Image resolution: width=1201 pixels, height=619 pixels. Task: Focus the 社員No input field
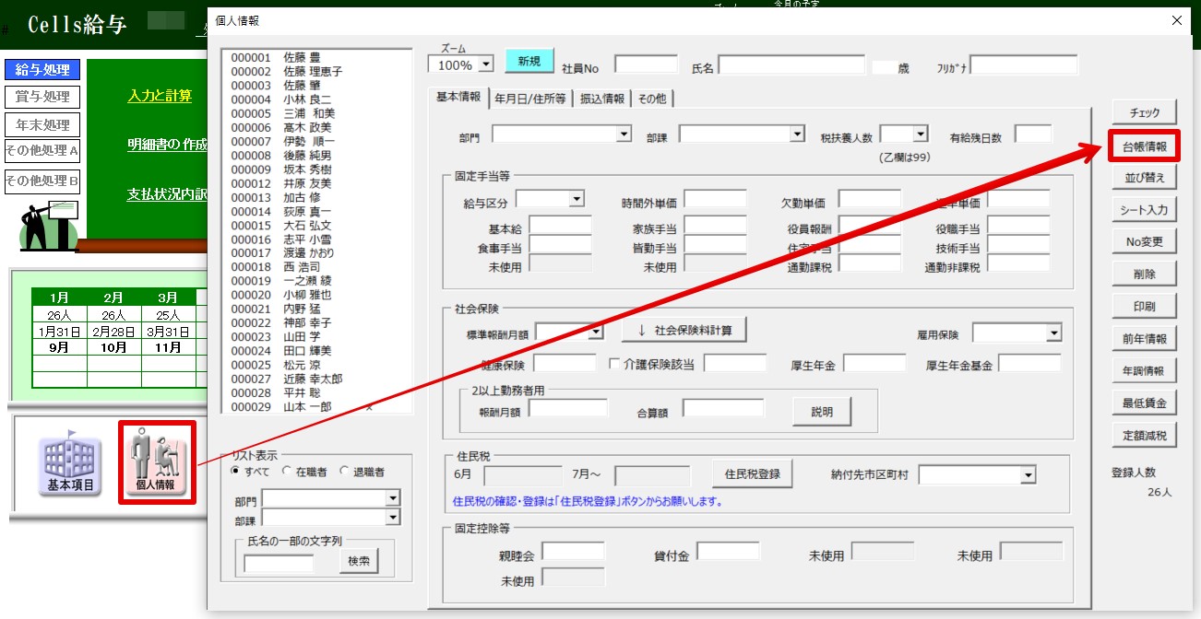tap(647, 64)
